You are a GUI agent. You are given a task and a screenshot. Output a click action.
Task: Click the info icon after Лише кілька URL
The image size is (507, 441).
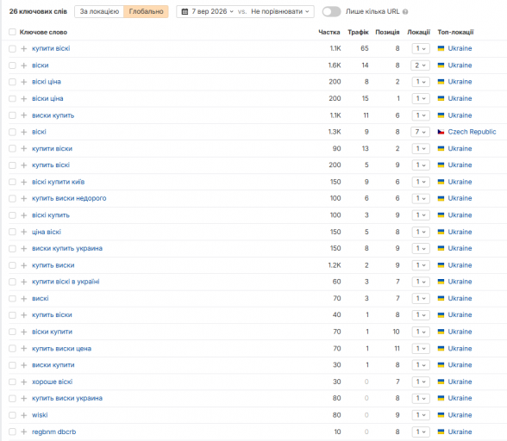click(x=405, y=12)
